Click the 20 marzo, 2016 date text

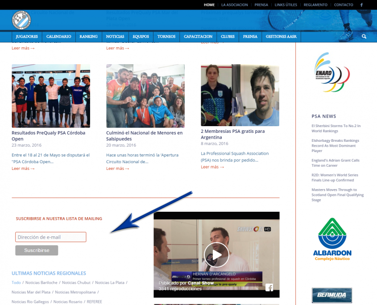[x=121, y=145]
